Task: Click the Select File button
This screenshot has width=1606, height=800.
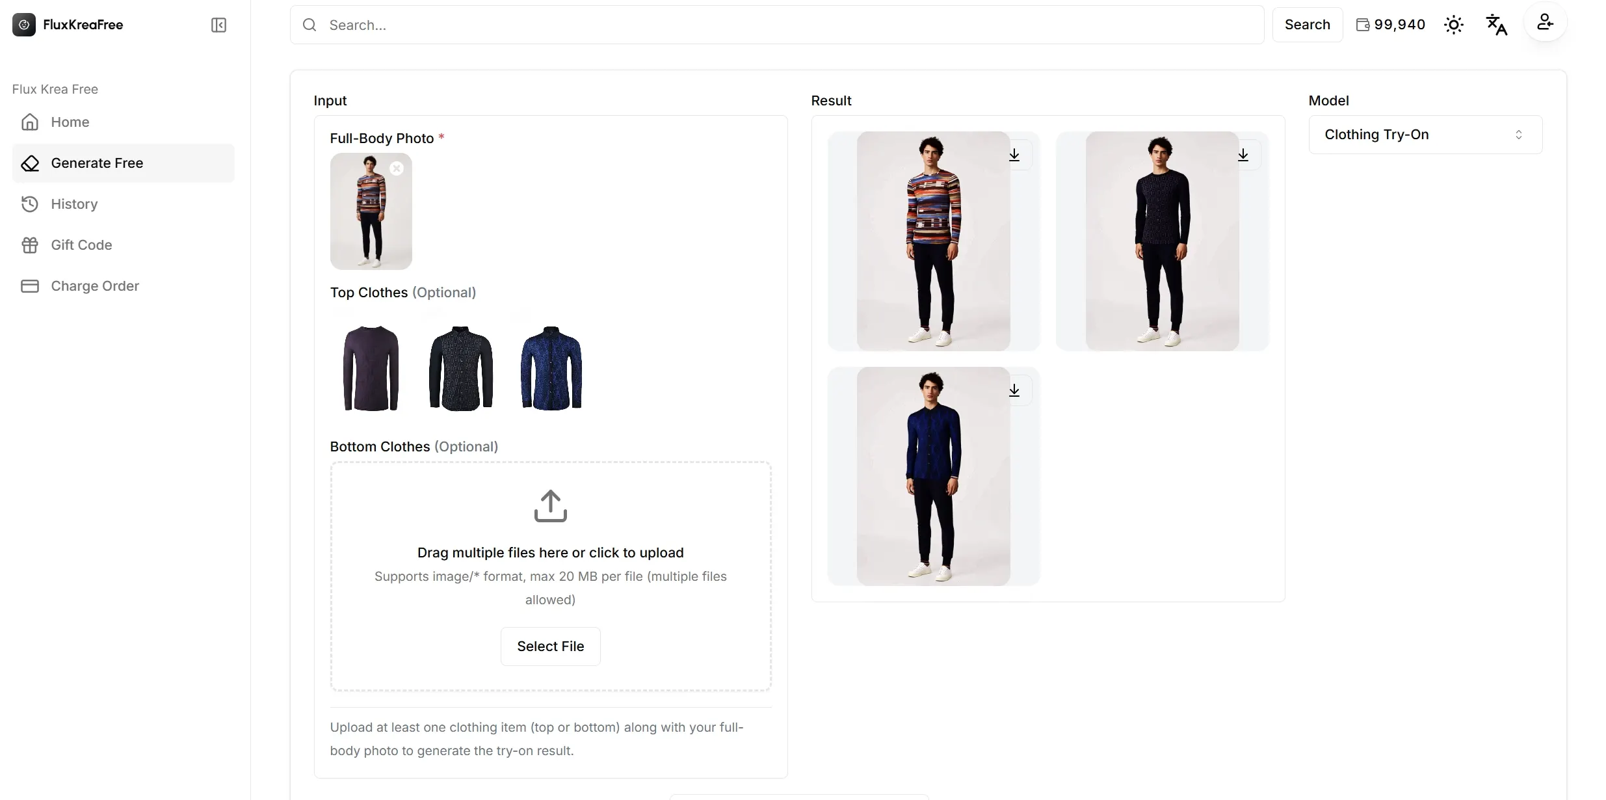Action: click(550, 647)
